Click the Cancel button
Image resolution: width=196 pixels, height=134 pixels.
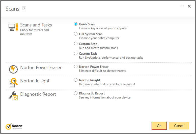coord(179,126)
